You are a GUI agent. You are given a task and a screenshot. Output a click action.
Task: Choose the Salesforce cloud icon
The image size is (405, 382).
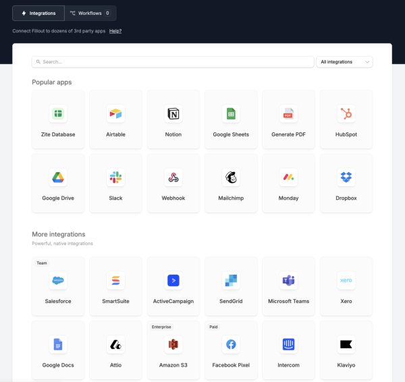[x=58, y=280]
